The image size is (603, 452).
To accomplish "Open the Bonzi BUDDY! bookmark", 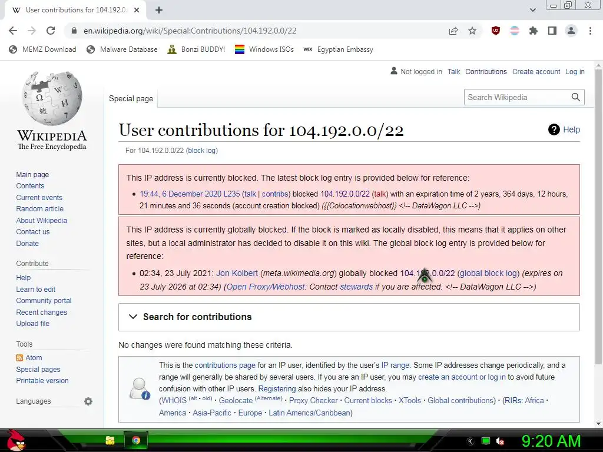I will (x=197, y=49).
